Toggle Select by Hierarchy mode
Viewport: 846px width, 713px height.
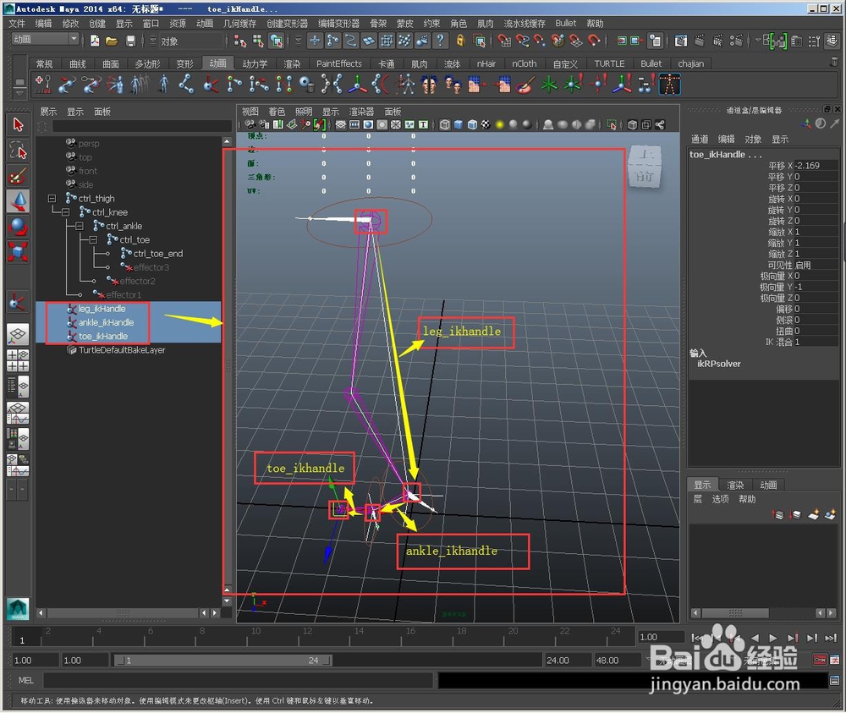pyautogui.click(x=240, y=41)
